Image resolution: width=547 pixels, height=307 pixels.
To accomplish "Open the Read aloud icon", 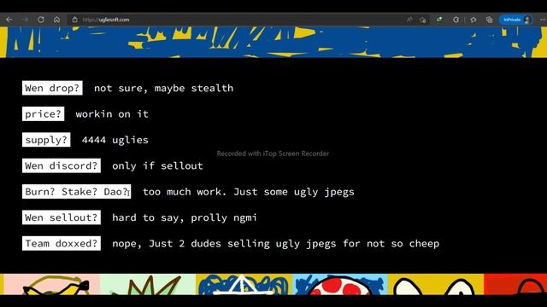I will click(x=409, y=20).
